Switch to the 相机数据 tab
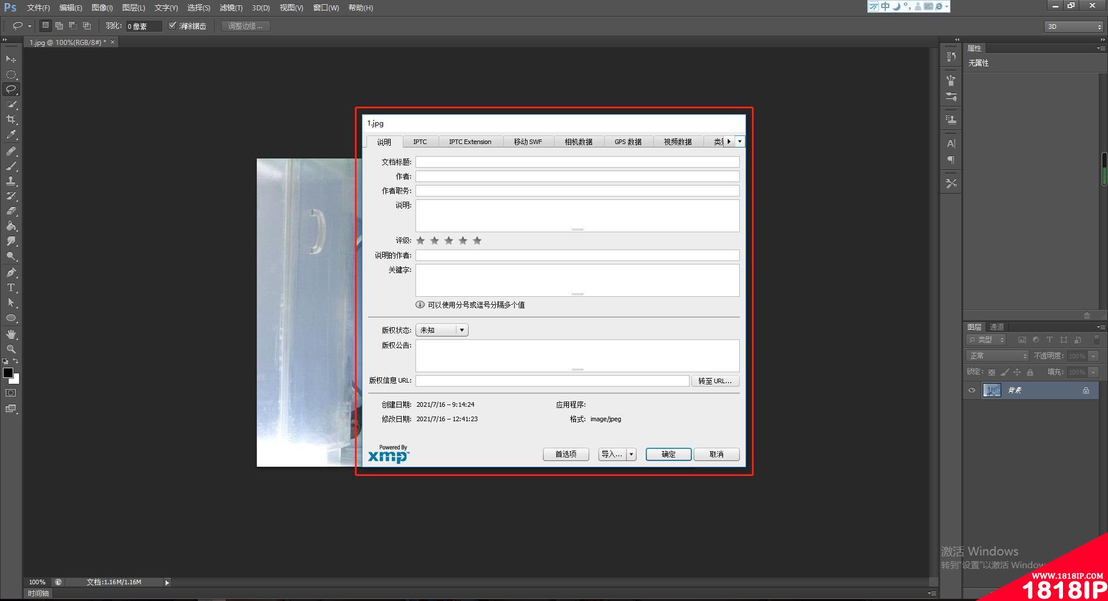This screenshot has height=601, width=1108. (x=578, y=142)
